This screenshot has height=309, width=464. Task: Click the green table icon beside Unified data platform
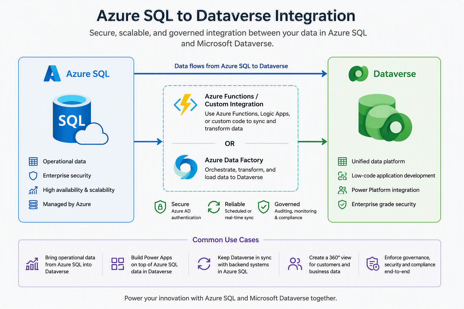click(342, 161)
